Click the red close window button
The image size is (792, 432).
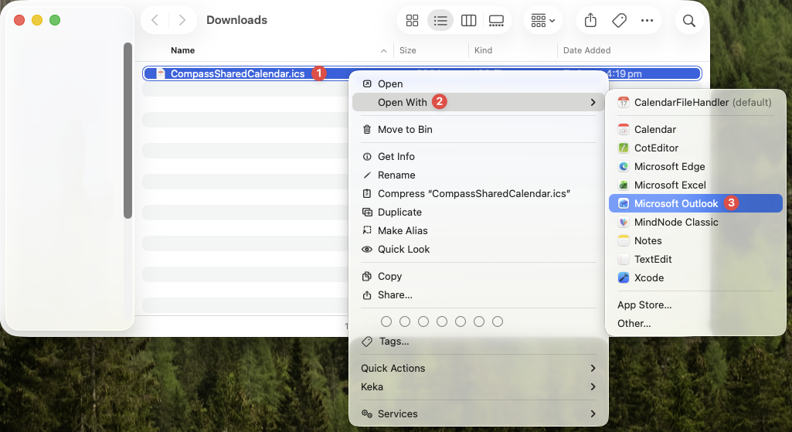tap(19, 20)
